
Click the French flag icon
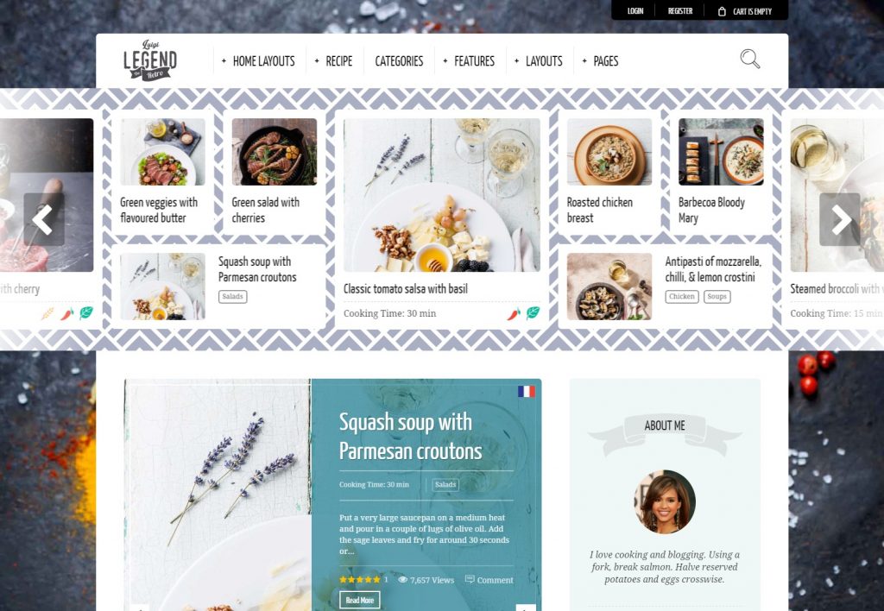point(526,391)
